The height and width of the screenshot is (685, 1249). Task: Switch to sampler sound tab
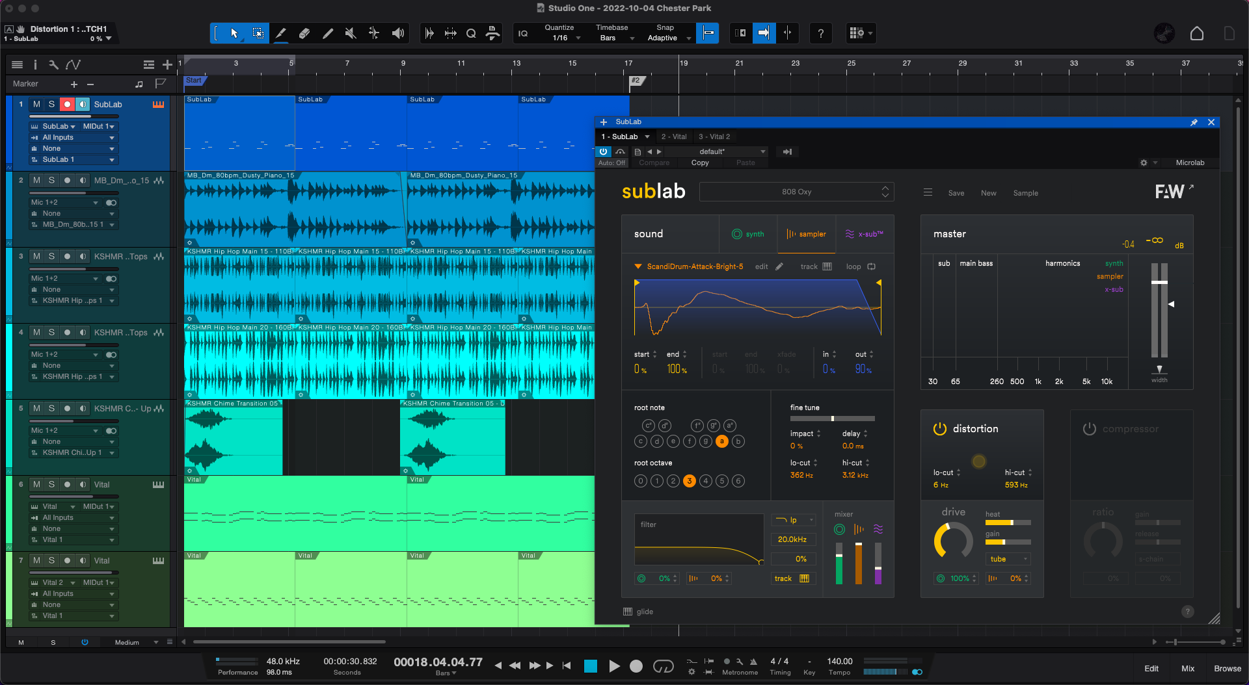807,234
